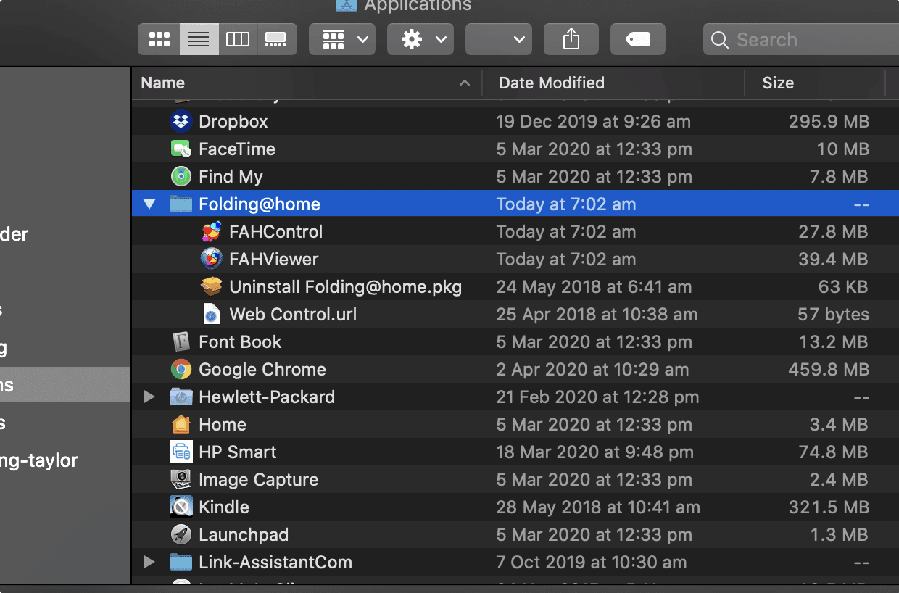Sort by the Name column header

coord(306,83)
